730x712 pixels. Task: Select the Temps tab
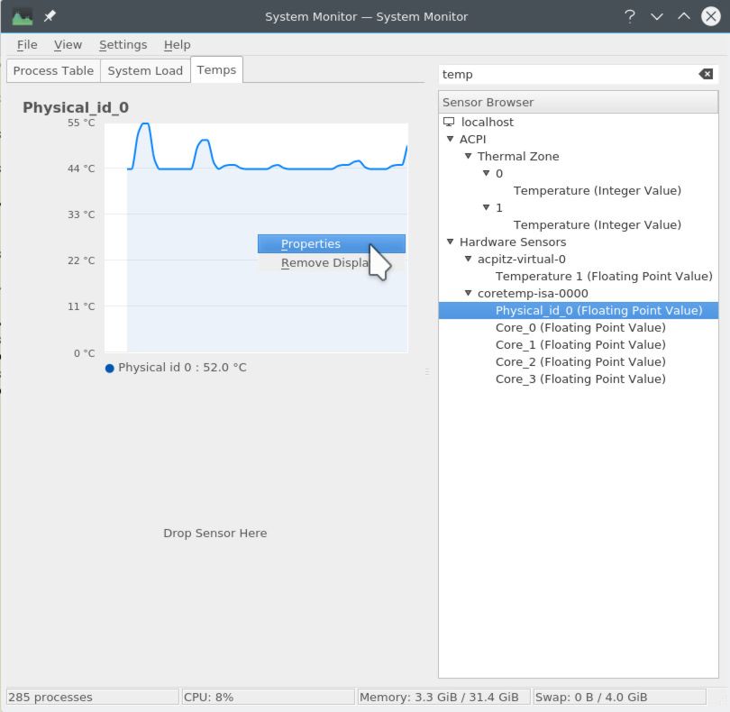tap(216, 70)
